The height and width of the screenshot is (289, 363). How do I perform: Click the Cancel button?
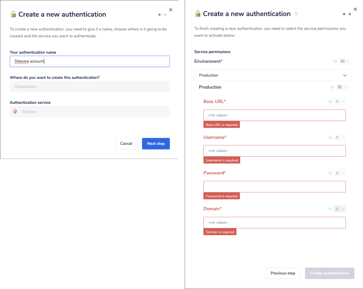pos(126,143)
